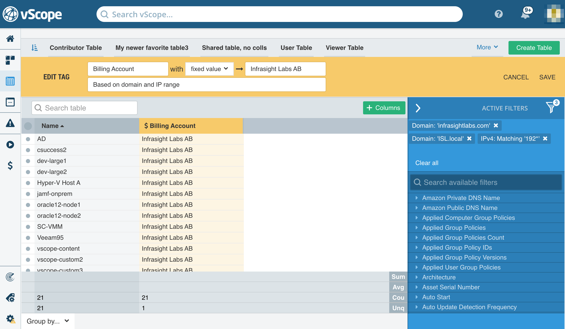Focus the Search available filters field
Viewport: 565px width, 329px height.
coord(486,182)
